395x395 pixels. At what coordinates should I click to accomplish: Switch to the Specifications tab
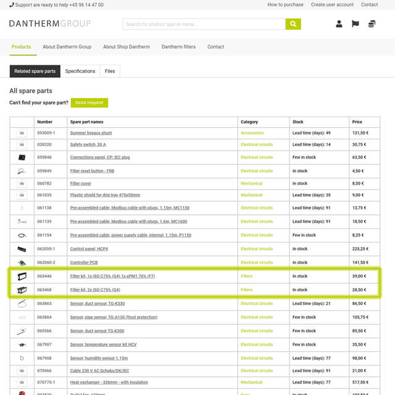pyautogui.click(x=80, y=72)
